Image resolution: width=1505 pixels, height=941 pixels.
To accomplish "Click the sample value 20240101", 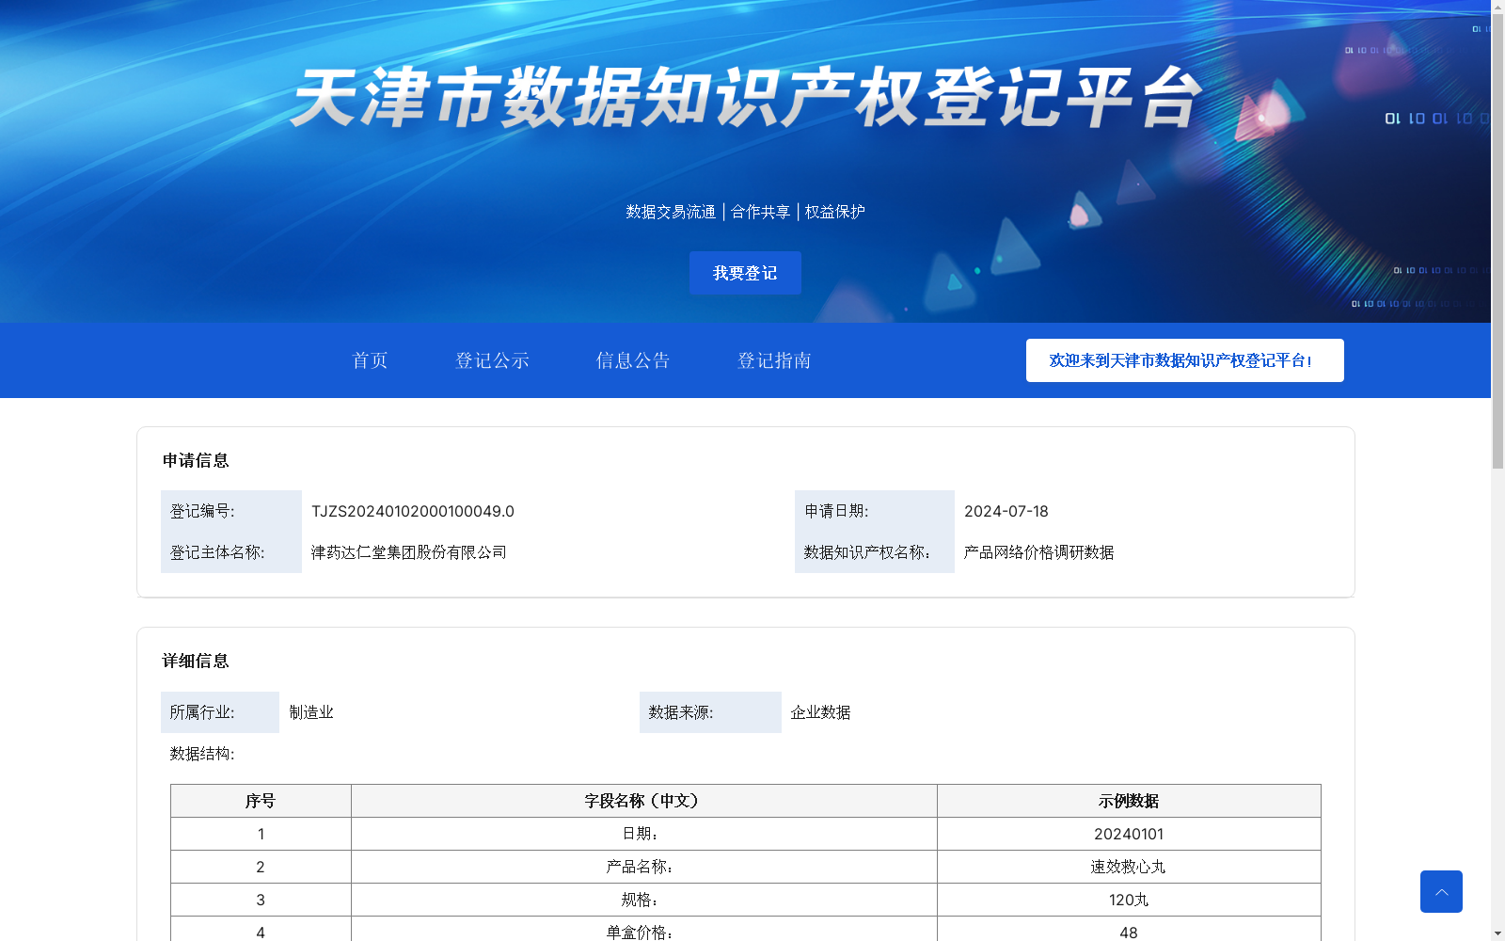I will tap(1129, 834).
